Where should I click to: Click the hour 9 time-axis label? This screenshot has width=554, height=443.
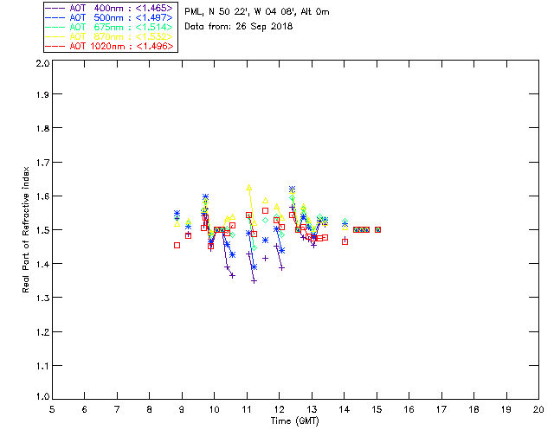pyautogui.click(x=182, y=409)
